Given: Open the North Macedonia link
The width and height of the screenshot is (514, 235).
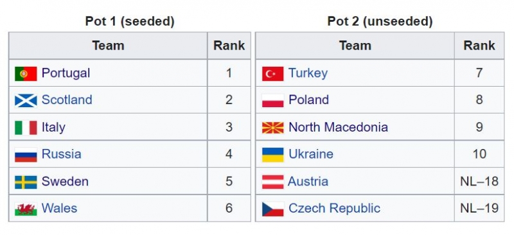Looking at the screenshot, I should tap(338, 127).
